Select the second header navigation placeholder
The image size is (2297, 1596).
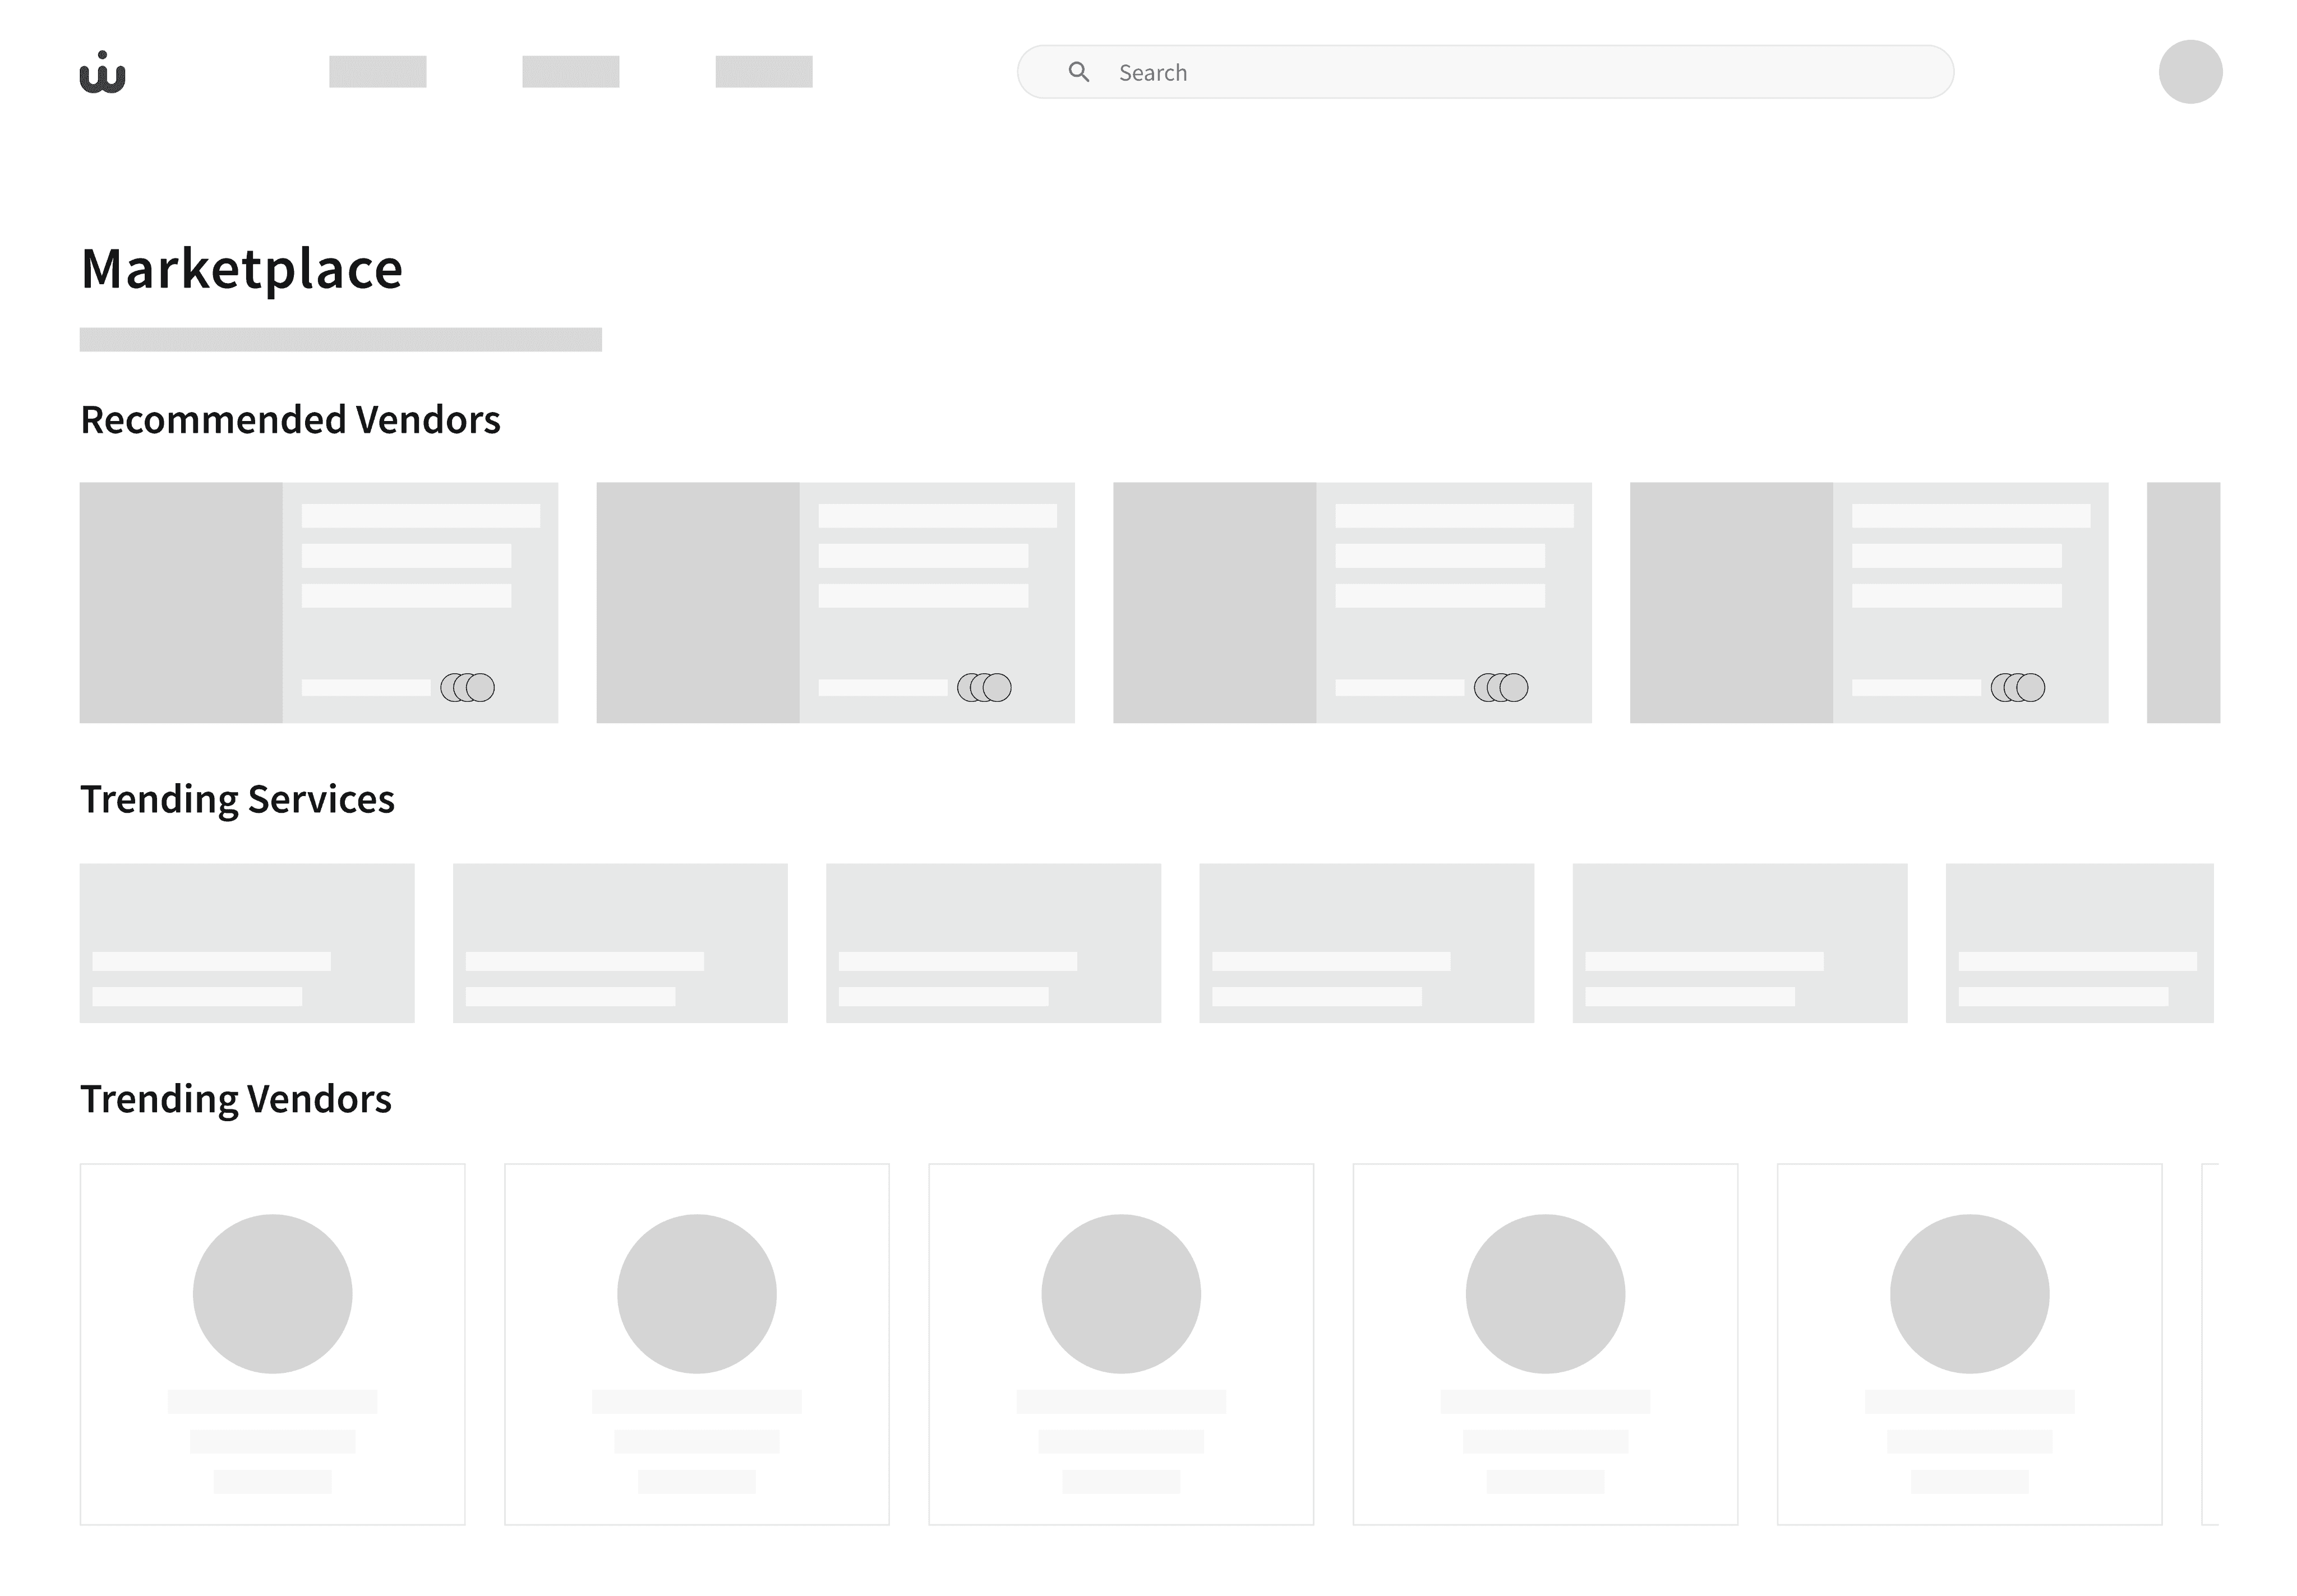point(570,72)
